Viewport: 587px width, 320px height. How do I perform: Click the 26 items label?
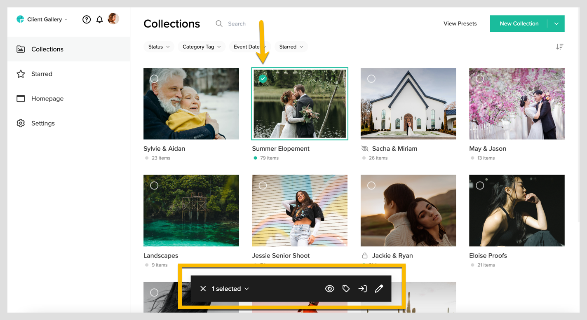[378, 158]
